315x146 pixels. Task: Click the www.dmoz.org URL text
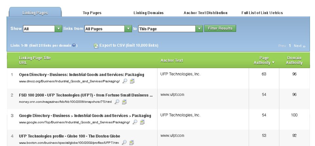(x=69, y=81)
